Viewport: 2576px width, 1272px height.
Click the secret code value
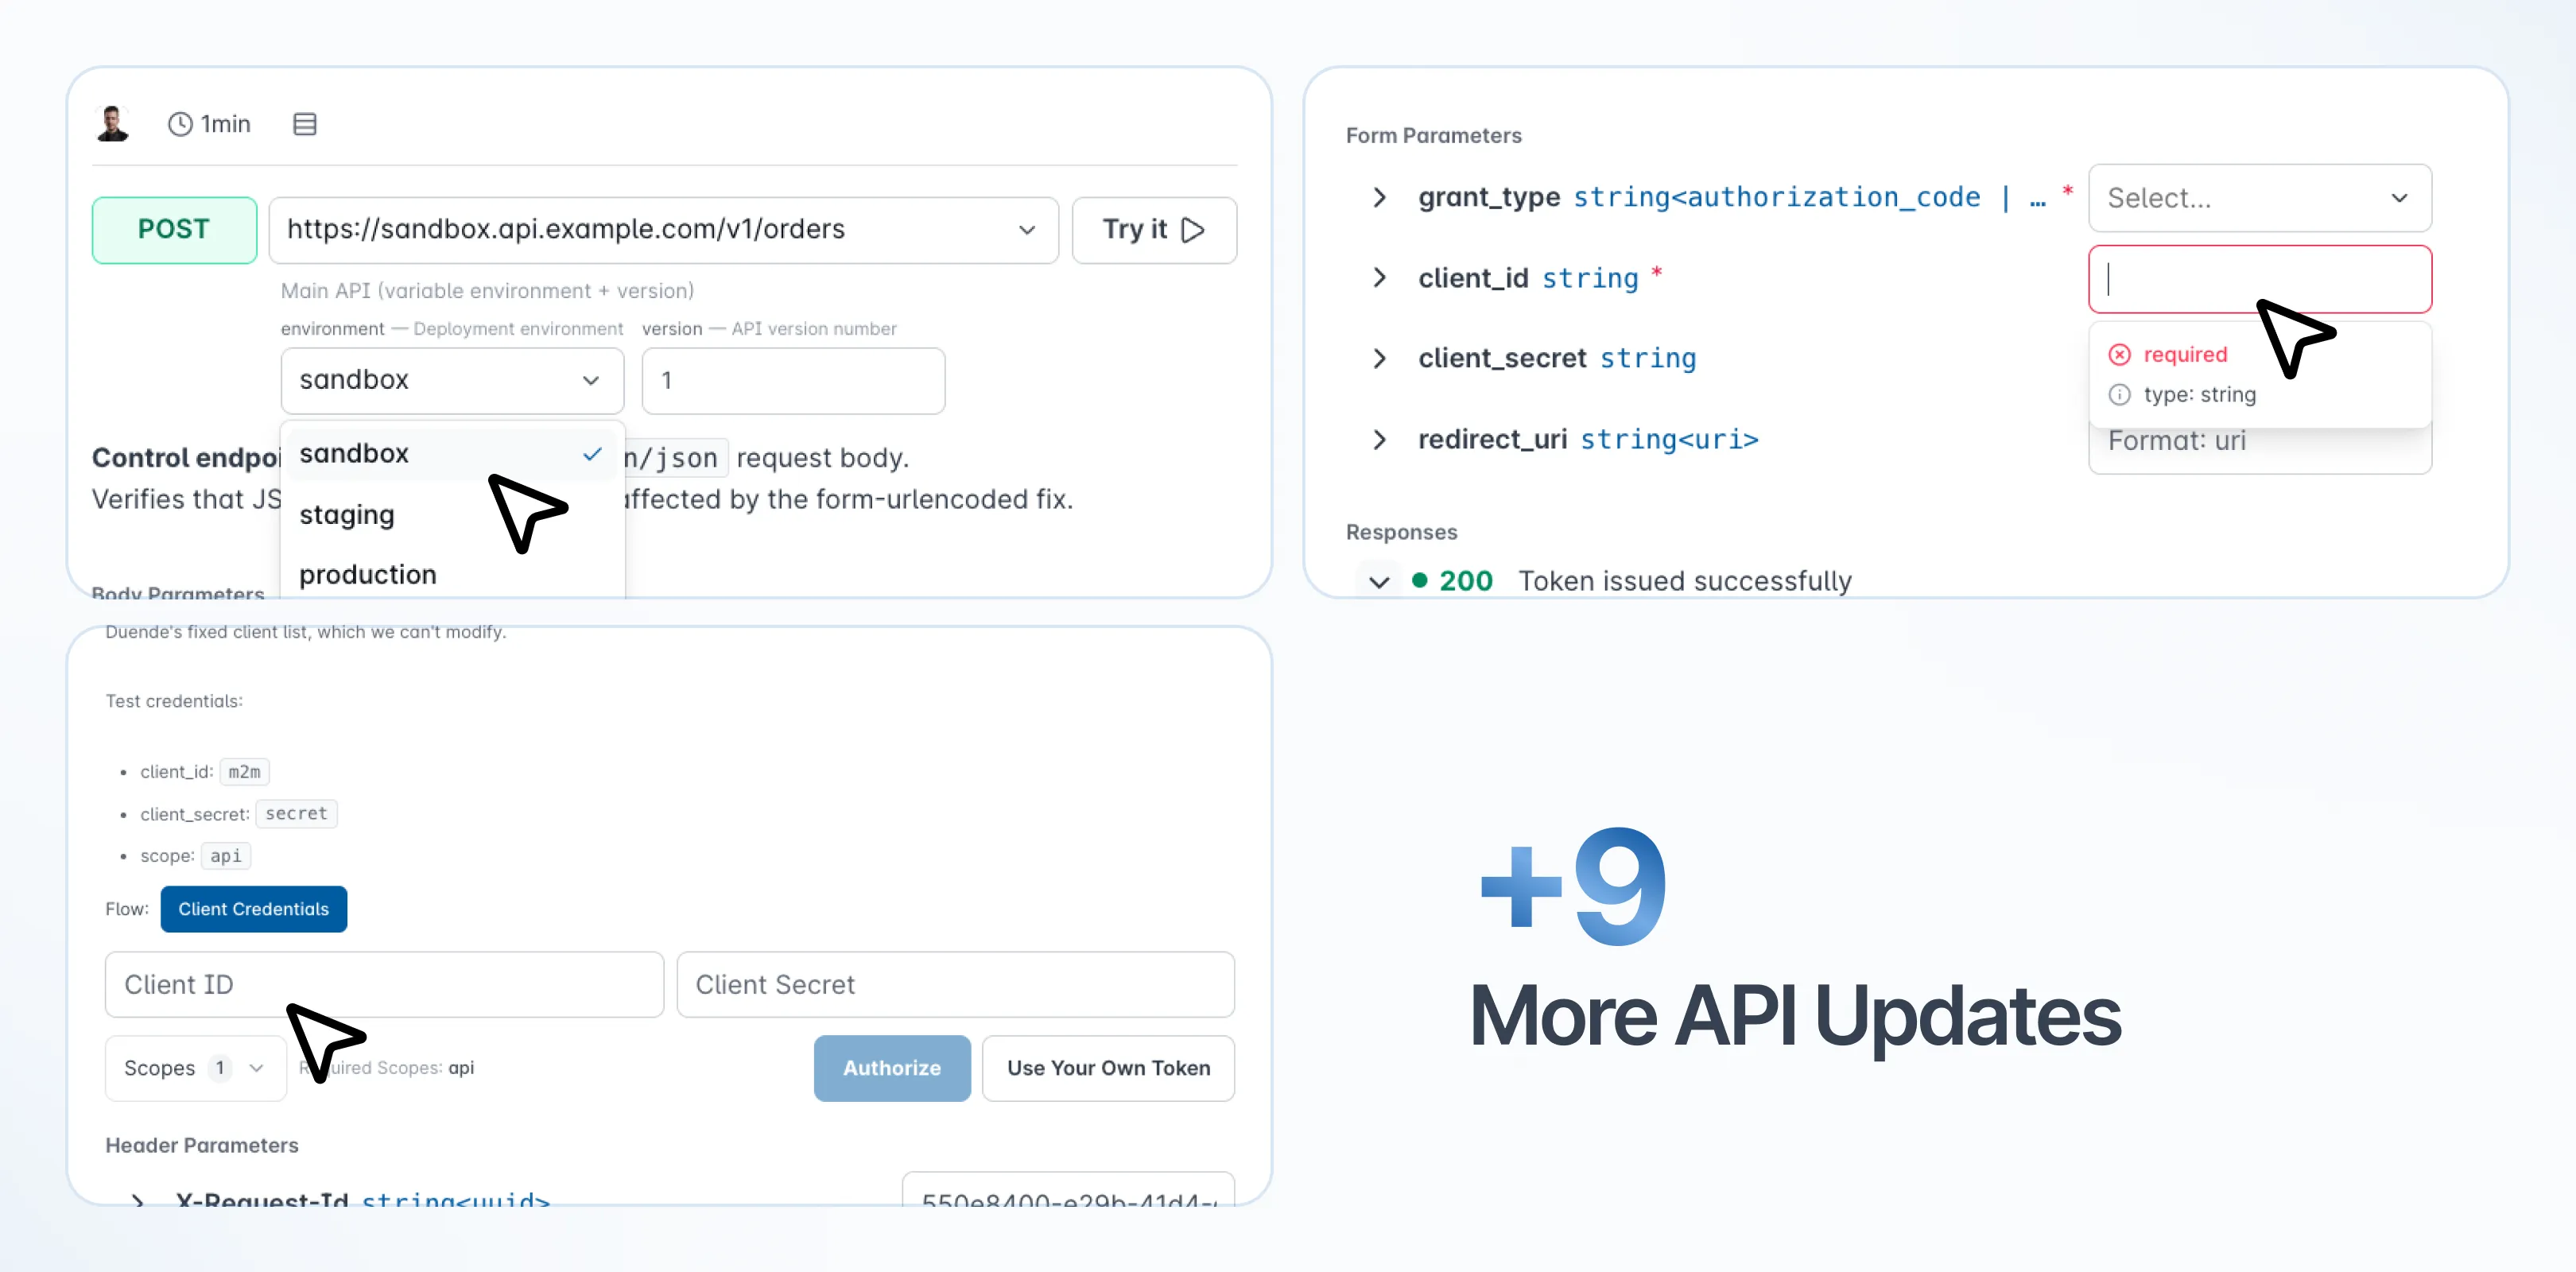296,814
